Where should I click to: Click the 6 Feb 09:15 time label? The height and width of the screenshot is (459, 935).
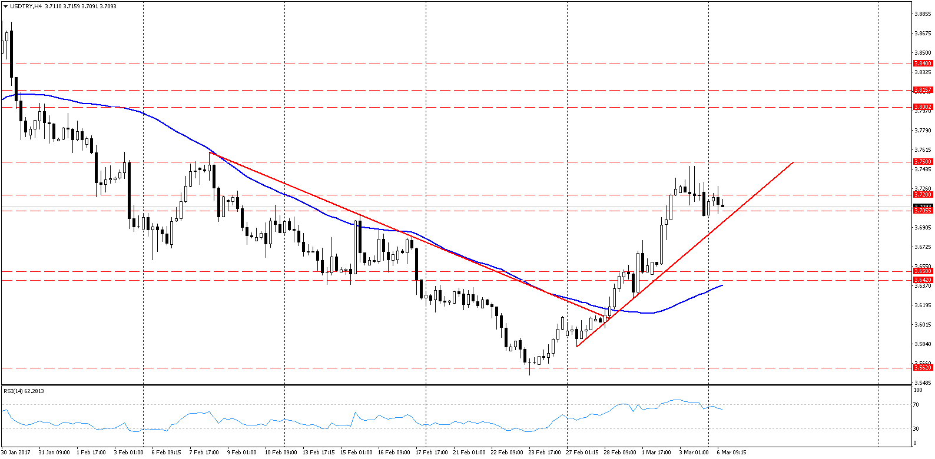click(167, 453)
